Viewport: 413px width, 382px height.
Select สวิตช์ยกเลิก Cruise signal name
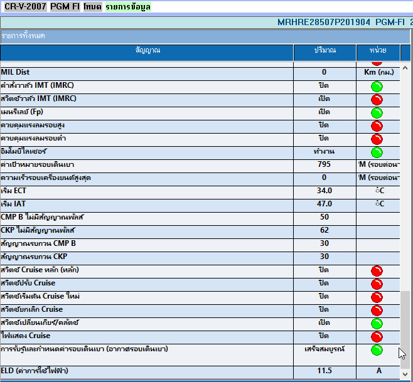click(31, 309)
